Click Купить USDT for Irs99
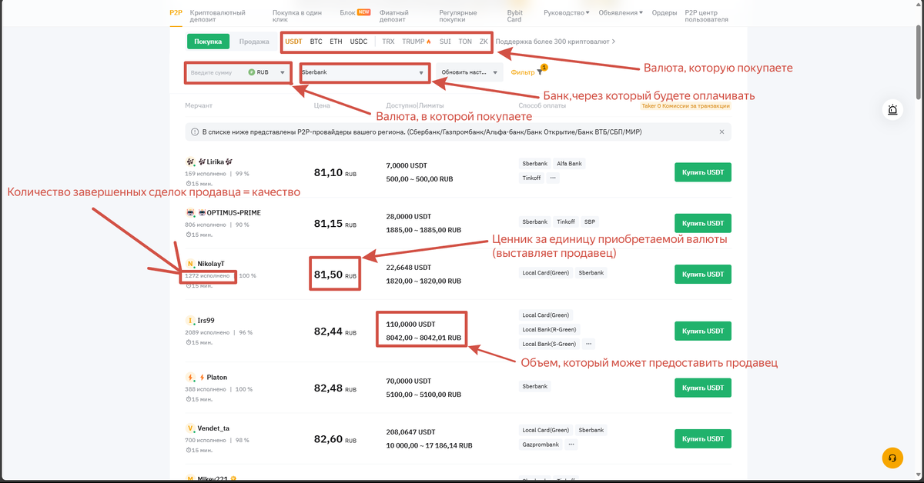This screenshot has width=924, height=483. 702,331
